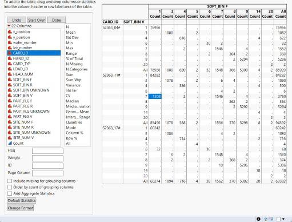Click the 94392 total cell
Image resolution: width=292 pixels, height=222 pixels.
[x=281, y=123]
